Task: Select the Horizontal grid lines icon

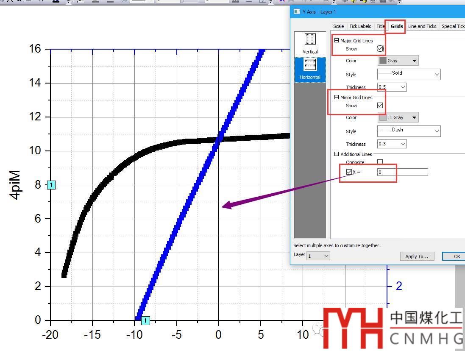Action: click(x=310, y=69)
